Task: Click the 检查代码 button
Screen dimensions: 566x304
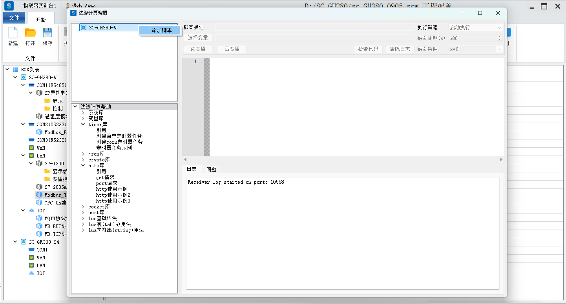Action: pyautogui.click(x=368, y=49)
